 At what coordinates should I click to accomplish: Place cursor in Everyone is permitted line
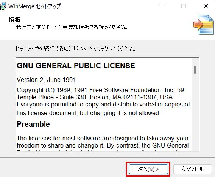(x=103, y=105)
